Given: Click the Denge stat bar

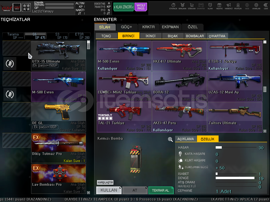Looking at the screenshot, I should (236, 178).
